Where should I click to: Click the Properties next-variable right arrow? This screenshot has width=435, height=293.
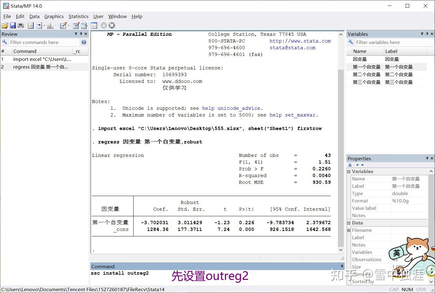(362, 165)
